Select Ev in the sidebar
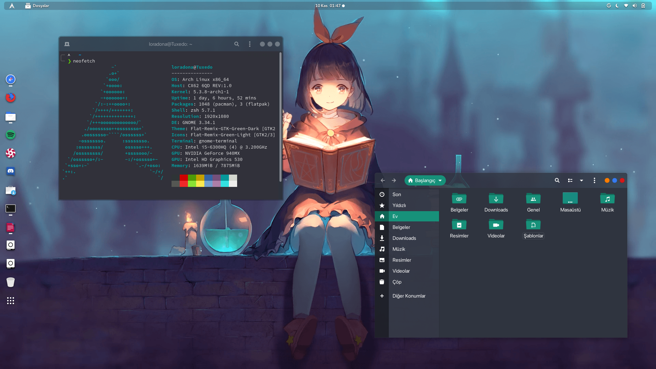 coord(407,216)
